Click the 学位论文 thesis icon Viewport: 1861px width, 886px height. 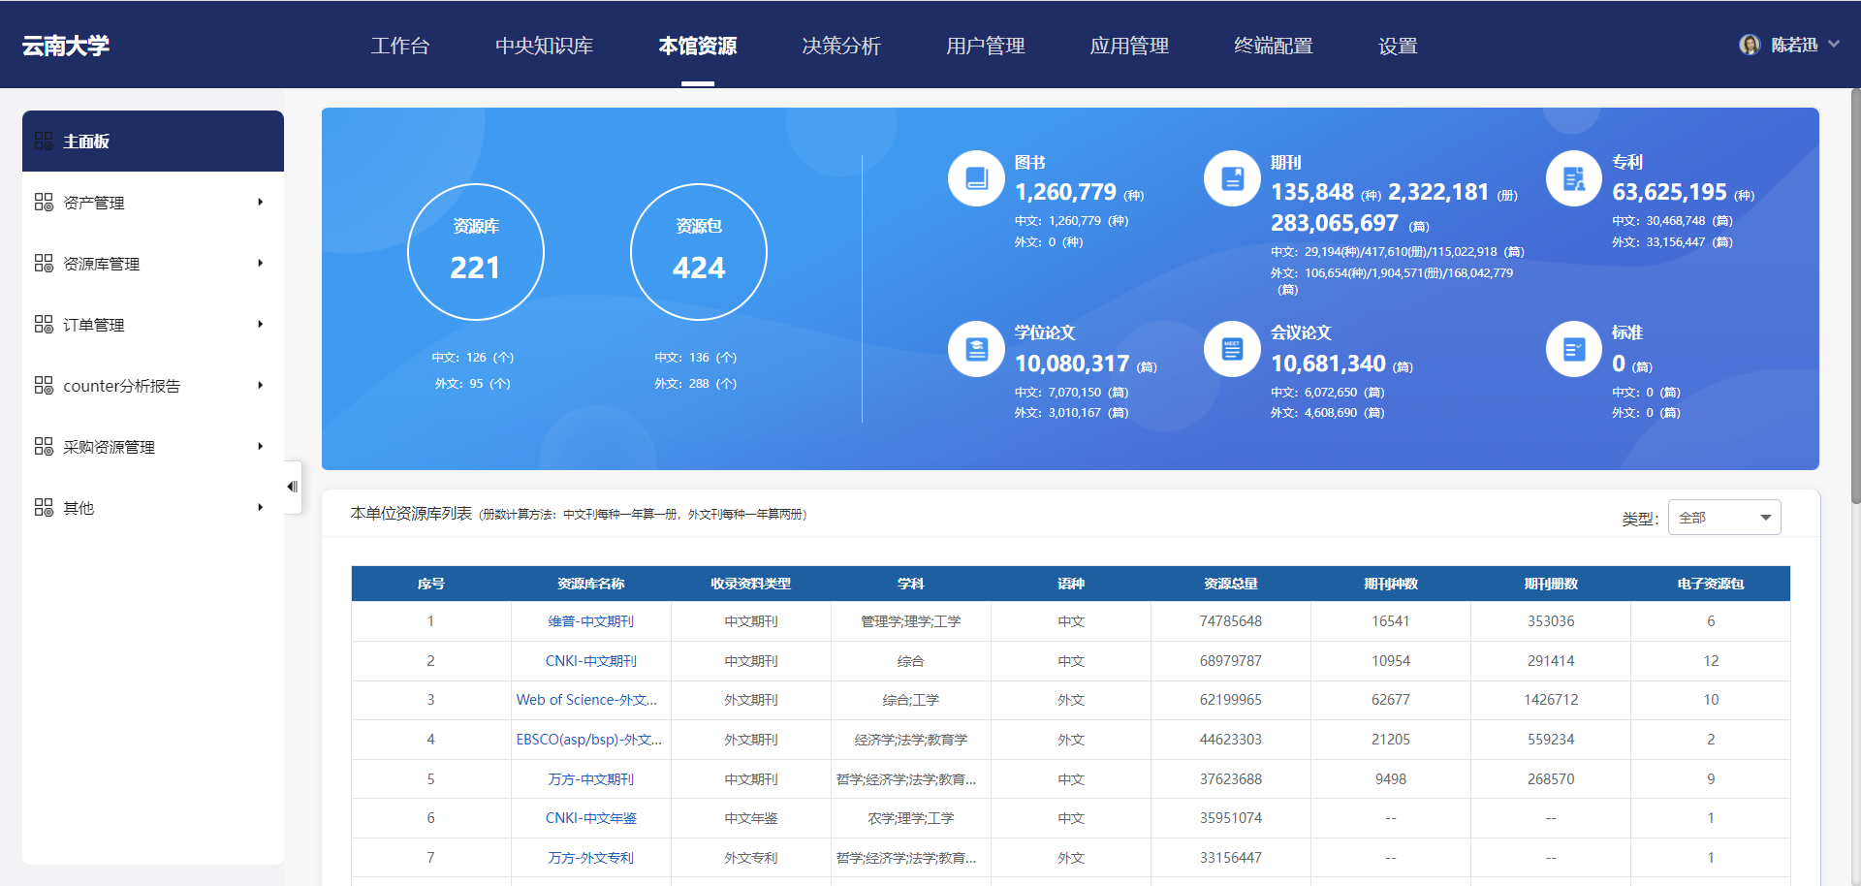click(x=976, y=349)
